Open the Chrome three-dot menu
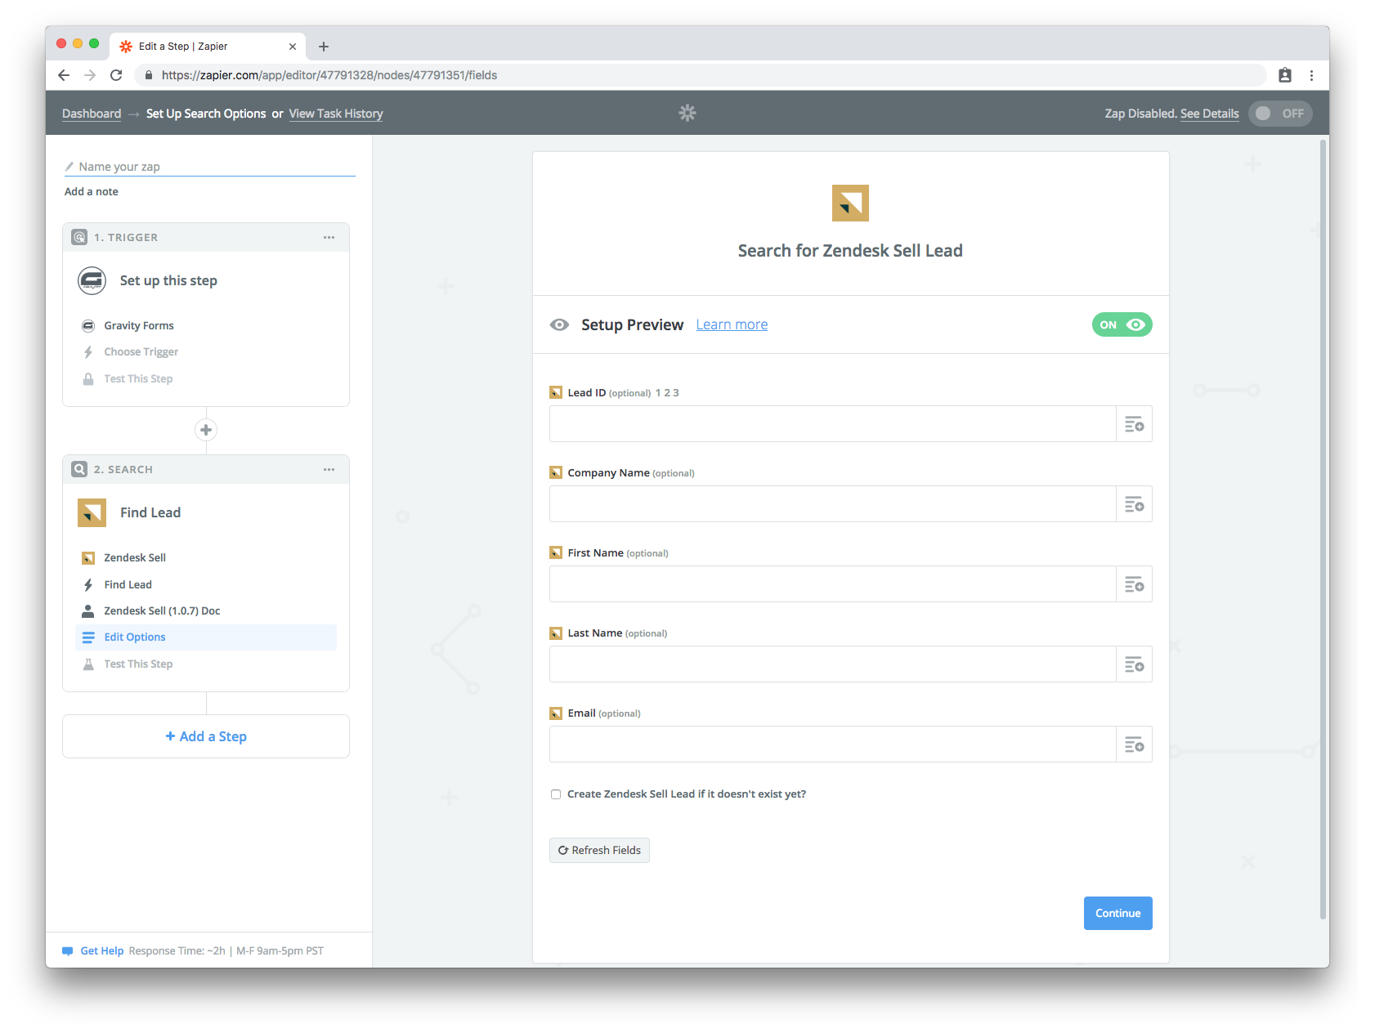The image size is (1375, 1033). 1311,75
